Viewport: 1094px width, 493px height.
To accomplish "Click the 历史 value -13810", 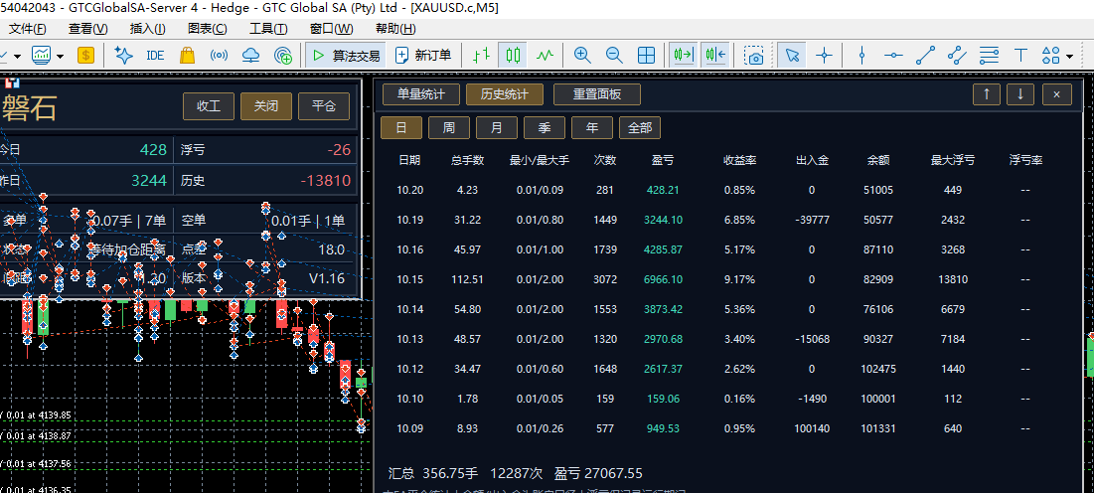I will pos(326,181).
